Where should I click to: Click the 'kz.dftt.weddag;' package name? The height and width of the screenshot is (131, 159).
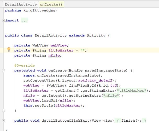pos(40,10)
